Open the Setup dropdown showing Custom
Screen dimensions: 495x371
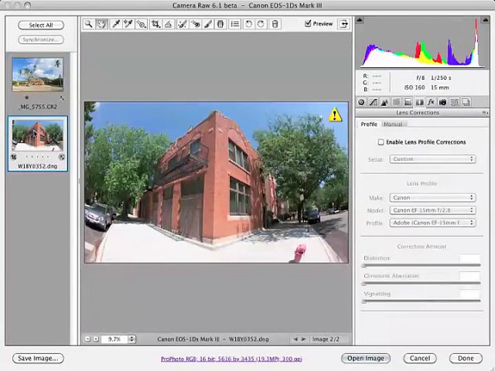coord(432,159)
